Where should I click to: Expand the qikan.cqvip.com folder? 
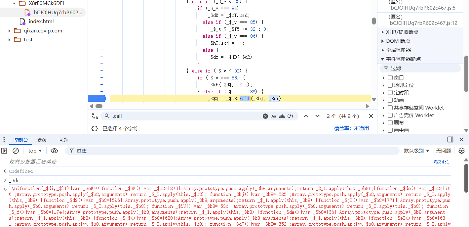(10, 31)
